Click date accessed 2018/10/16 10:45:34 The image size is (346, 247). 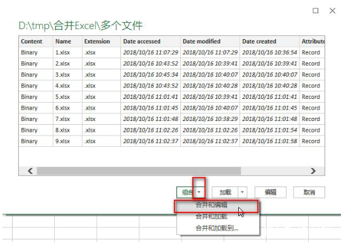tap(151, 75)
